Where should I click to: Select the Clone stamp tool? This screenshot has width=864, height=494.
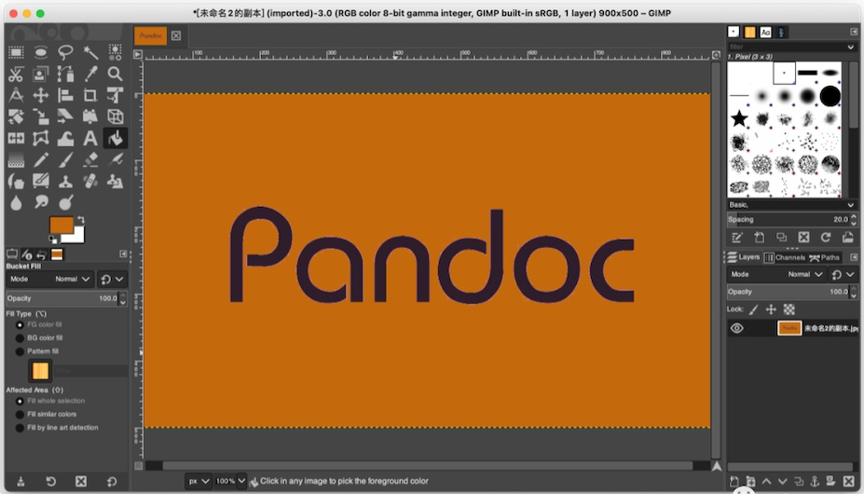65,182
